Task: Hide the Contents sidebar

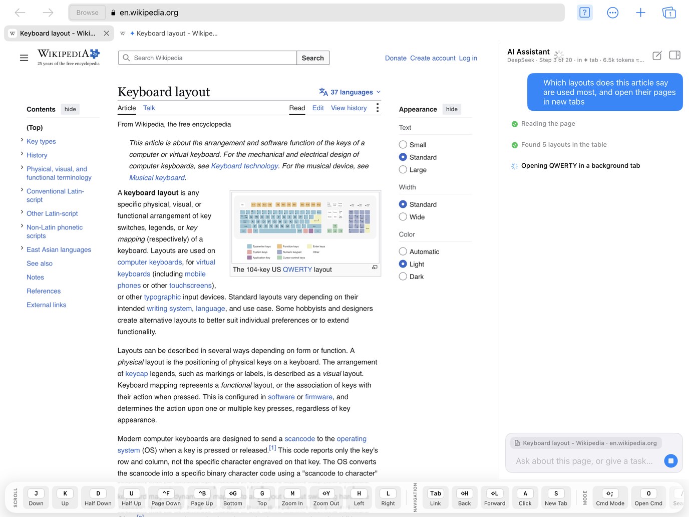Action: (70, 109)
